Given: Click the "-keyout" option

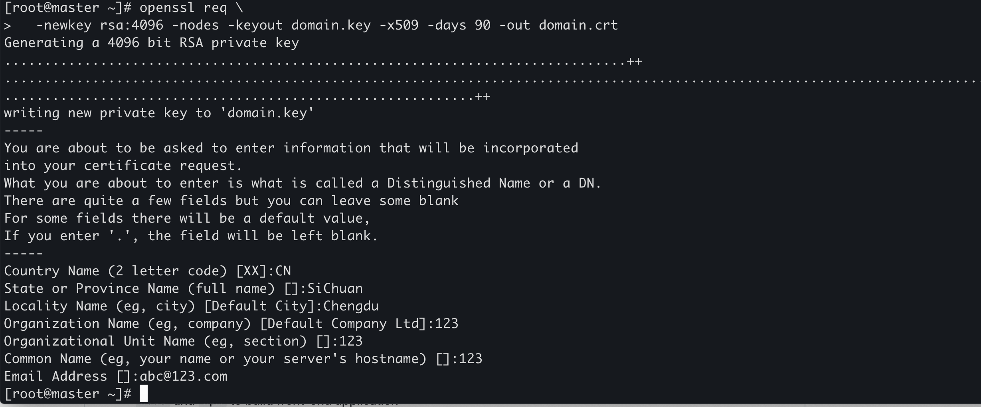Looking at the screenshot, I should [x=255, y=25].
